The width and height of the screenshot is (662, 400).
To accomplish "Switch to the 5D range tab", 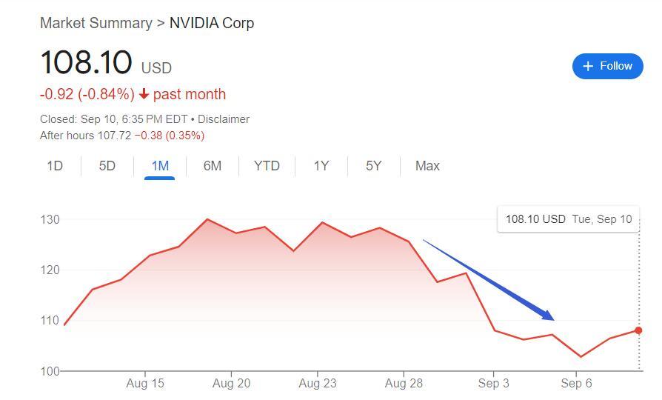I will tap(107, 166).
